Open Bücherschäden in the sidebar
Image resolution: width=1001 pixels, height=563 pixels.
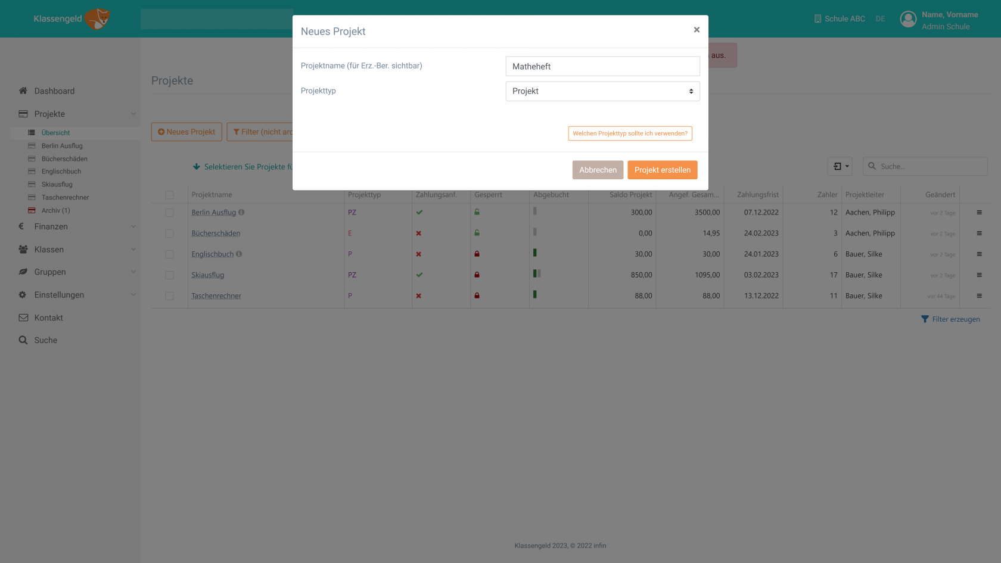[64, 159]
